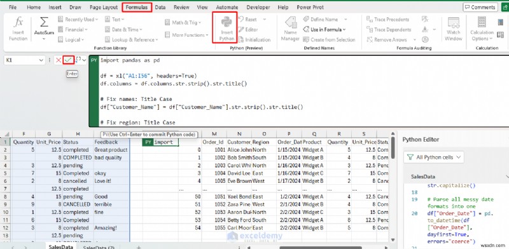
Task: Switch to the View tab
Action: point(202,7)
